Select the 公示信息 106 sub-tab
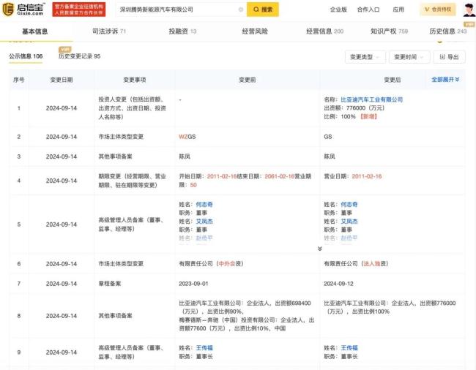The width and height of the screenshot is (476, 370). [x=26, y=56]
